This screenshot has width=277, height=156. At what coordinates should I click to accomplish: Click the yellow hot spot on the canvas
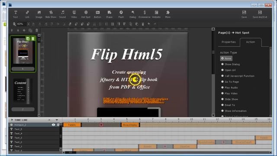(135, 80)
